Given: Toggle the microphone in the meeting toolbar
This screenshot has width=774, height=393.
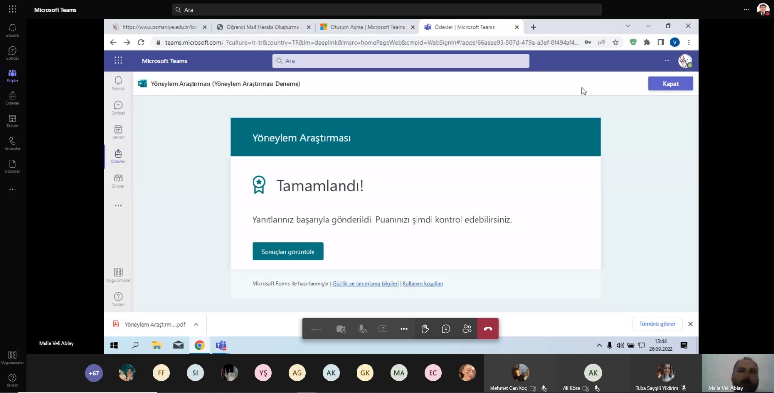Looking at the screenshot, I should pos(362,329).
